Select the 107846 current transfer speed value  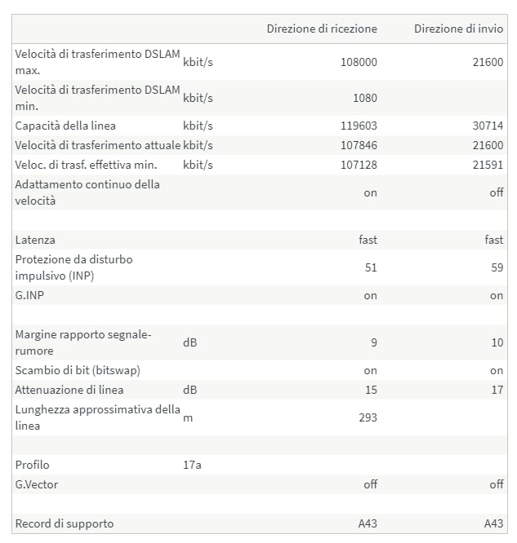pos(359,145)
